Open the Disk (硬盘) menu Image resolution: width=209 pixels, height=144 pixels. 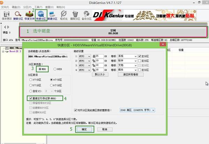16,7
